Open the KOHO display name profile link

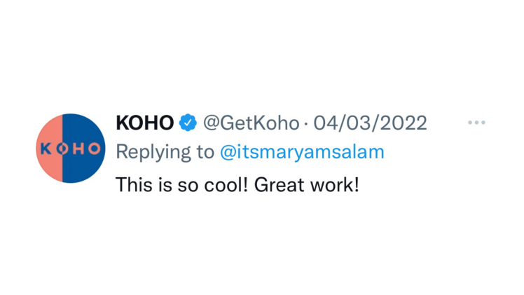[x=144, y=123]
